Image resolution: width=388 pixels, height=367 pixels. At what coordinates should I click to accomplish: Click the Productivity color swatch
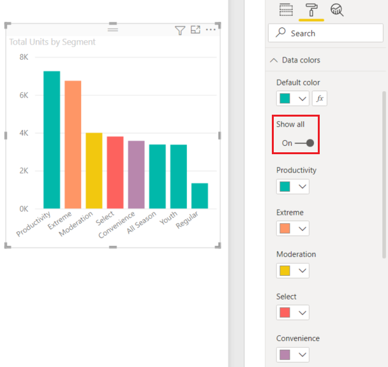coord(285,187)
